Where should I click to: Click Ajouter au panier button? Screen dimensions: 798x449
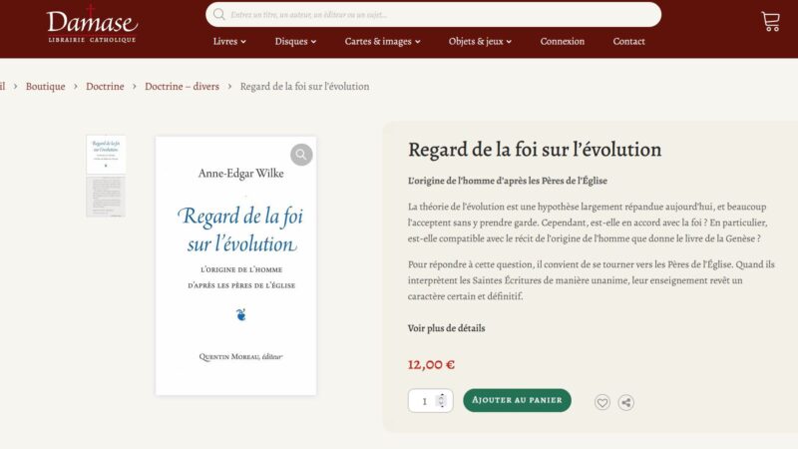[517, 400]
